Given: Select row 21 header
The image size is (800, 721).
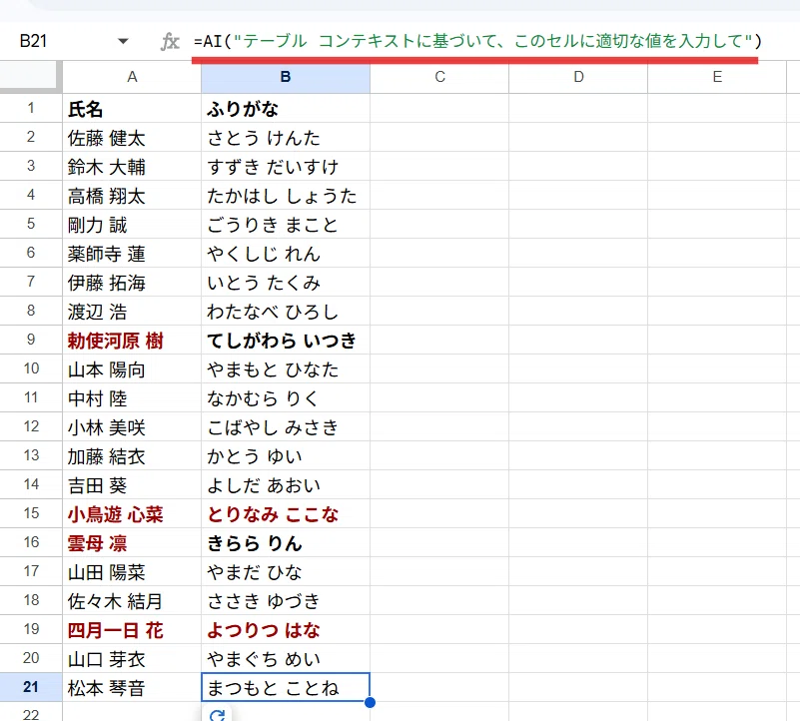Looking at the screenshot, I should [31, 687].
